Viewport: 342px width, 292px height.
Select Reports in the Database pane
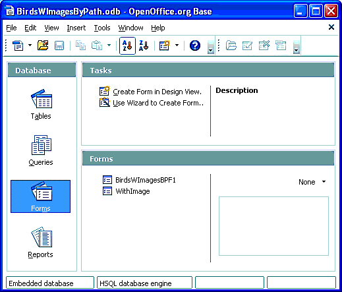click(x=41, y=243)
